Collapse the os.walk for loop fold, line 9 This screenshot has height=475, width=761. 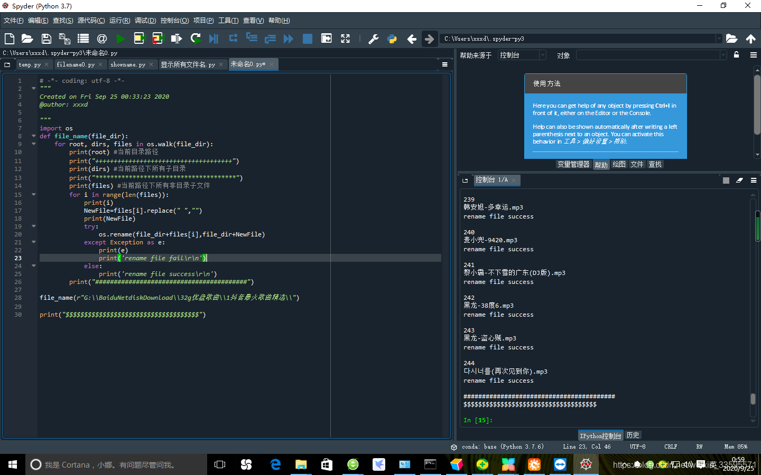33,144
